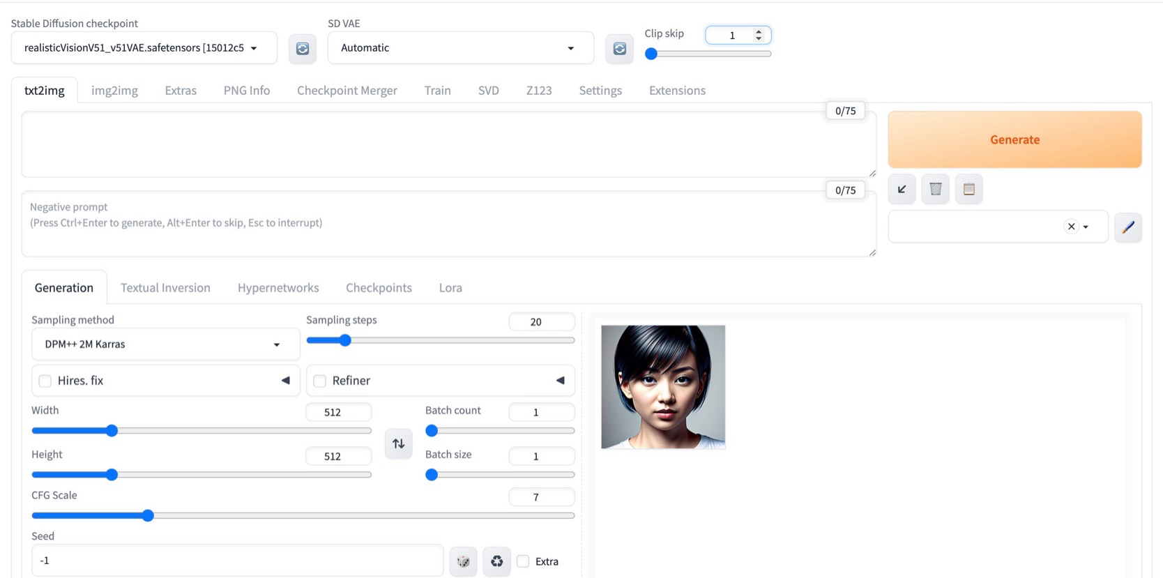Enable the Hires. fix checkbox
This screenshot has width=1163, height=578.
point(45,381)
